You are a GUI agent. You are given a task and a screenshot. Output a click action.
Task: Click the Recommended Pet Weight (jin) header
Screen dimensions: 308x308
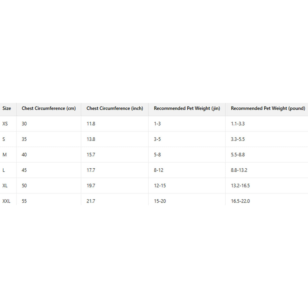click(187, 108)
